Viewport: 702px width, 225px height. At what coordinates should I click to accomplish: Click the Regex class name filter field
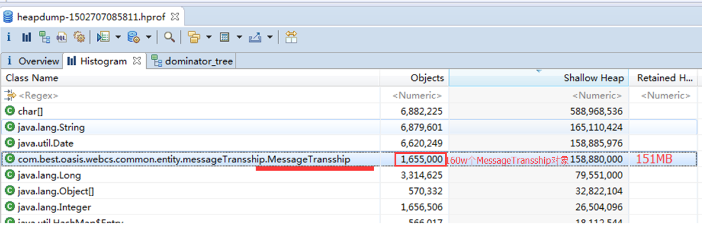click(191, 95)
